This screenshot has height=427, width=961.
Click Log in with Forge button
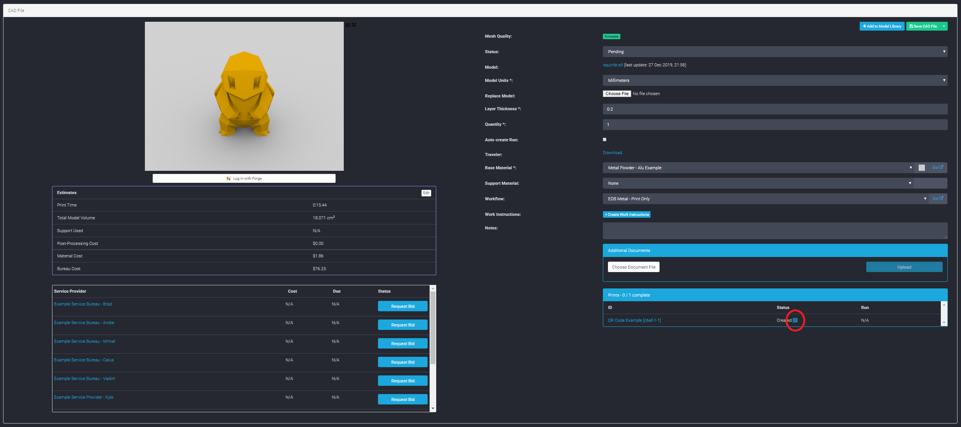coord(244,178)
